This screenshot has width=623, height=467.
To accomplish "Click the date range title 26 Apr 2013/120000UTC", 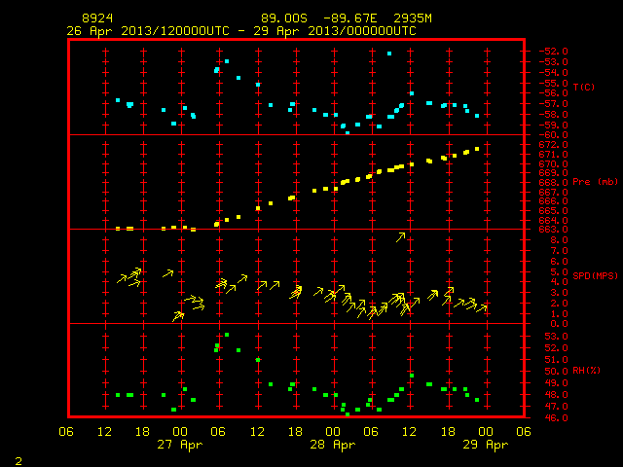I will 148,31.
